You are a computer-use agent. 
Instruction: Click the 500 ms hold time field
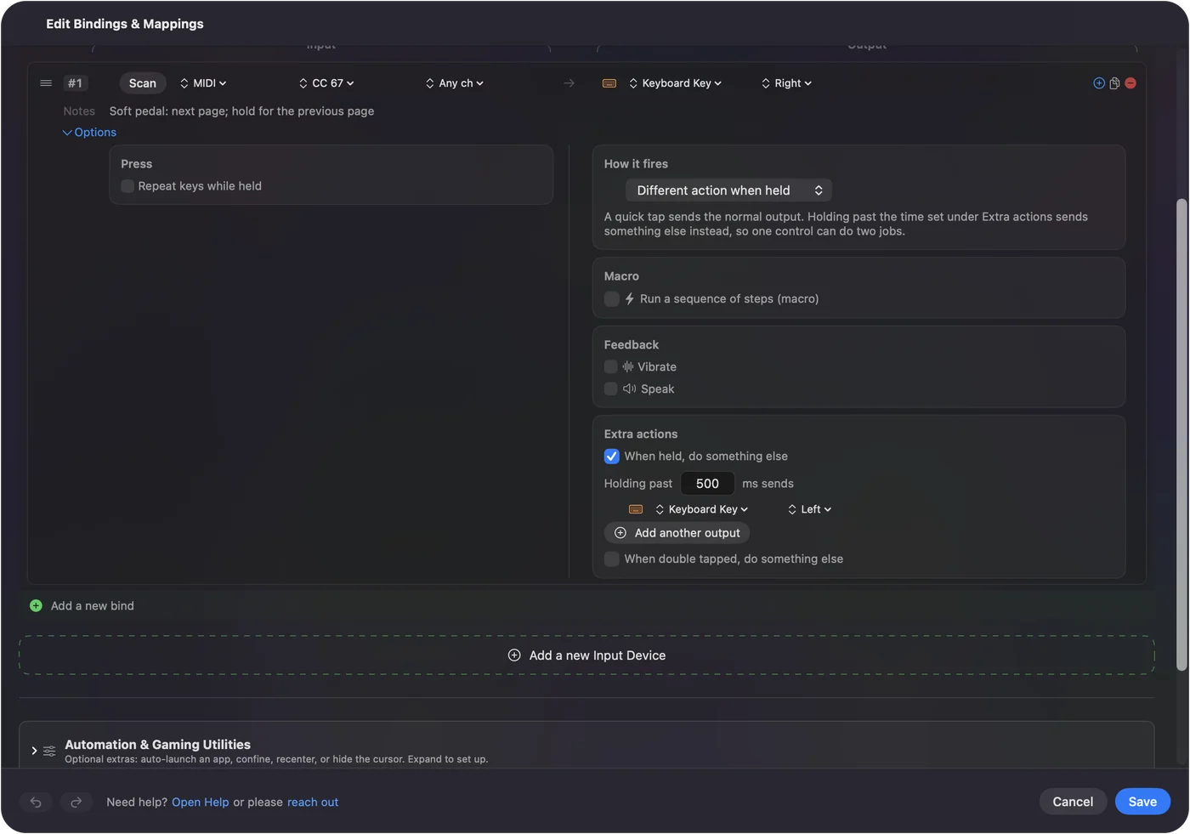(707, 484)
